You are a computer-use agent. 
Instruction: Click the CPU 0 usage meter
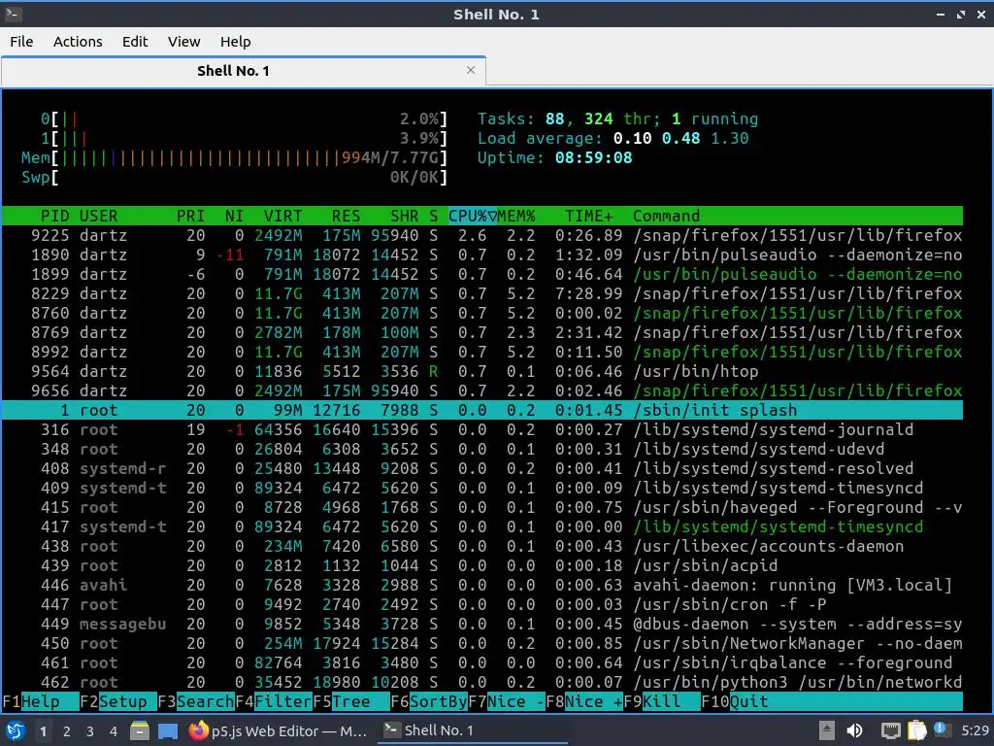[244, 119]
